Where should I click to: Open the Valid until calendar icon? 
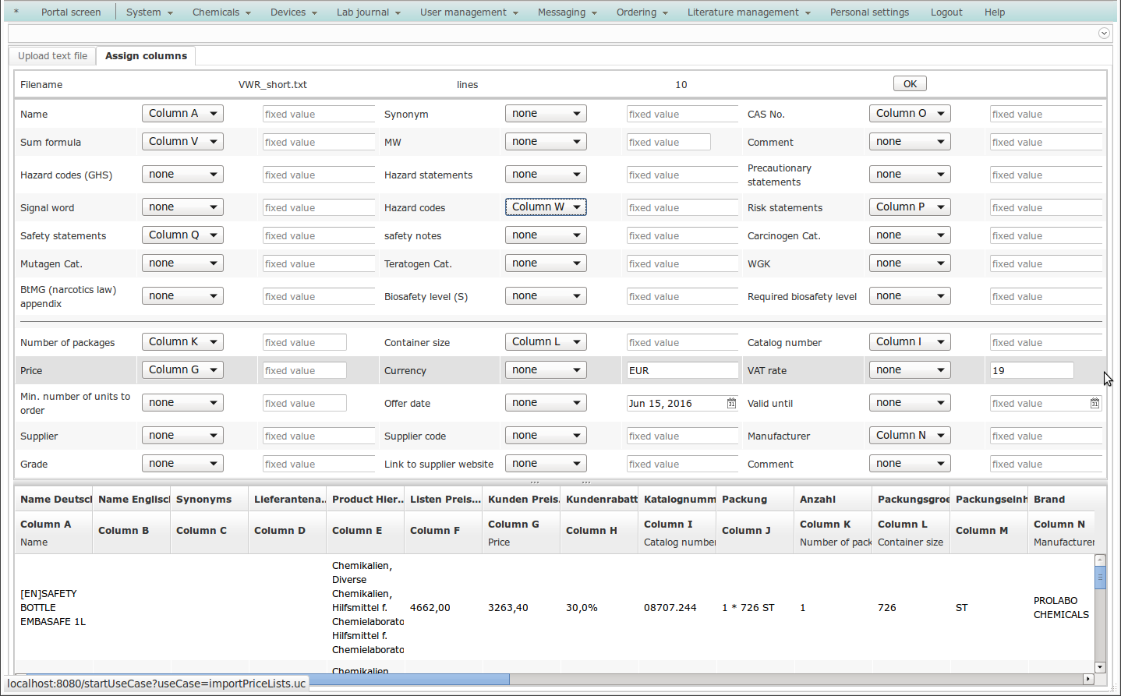[x=1094, y=403]
